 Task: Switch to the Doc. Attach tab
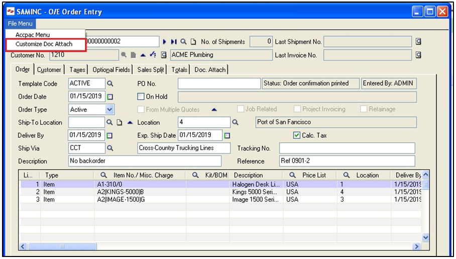[210, 70]
